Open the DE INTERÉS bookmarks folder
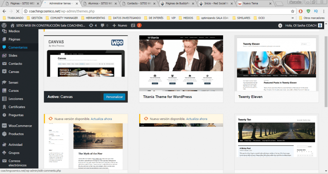 coord(154,18)
